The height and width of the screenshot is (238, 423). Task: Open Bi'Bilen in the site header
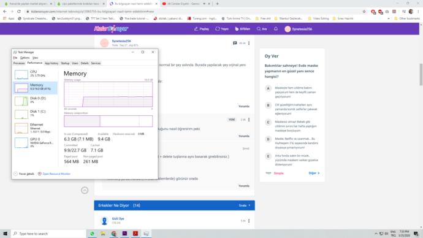(x=243, y=29)
